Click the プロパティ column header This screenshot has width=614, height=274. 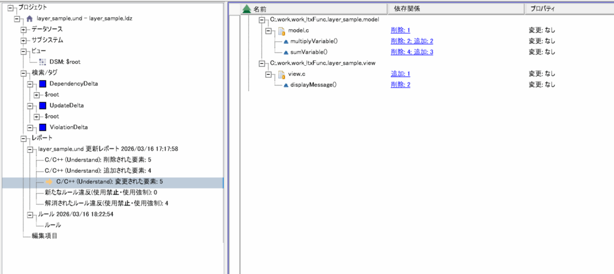point(543,9)
